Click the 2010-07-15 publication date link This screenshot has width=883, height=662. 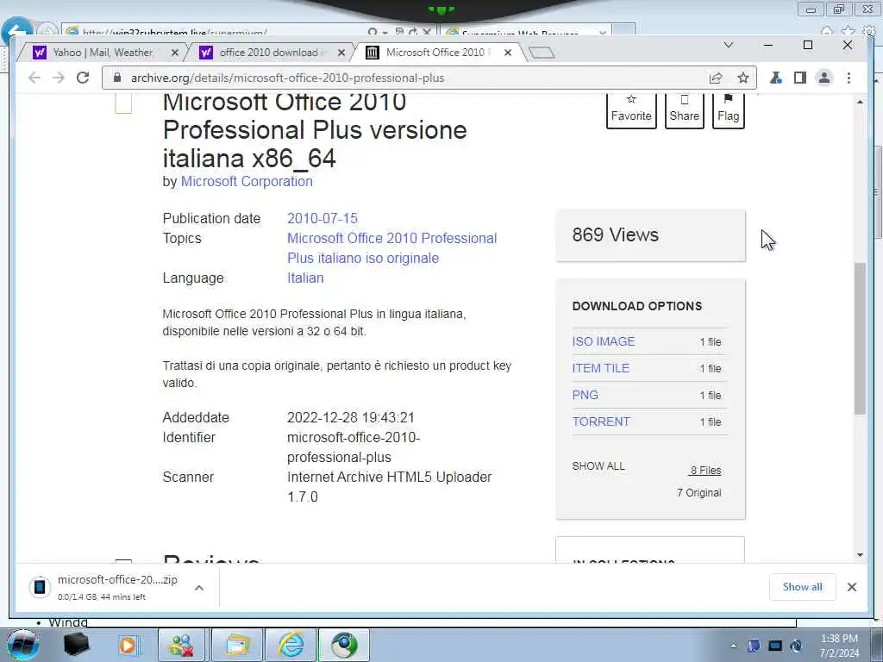(323, 218)
